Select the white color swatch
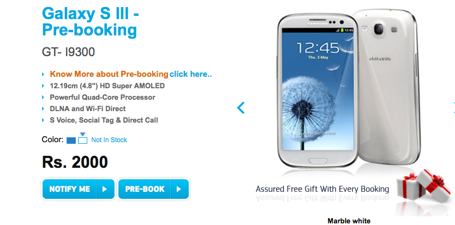Screen dimensions: 455x225 point(83,141)
